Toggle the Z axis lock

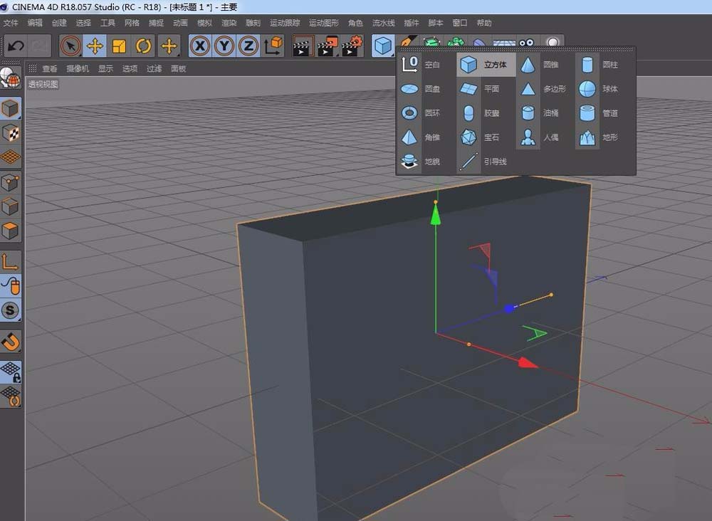coord(247,46)
